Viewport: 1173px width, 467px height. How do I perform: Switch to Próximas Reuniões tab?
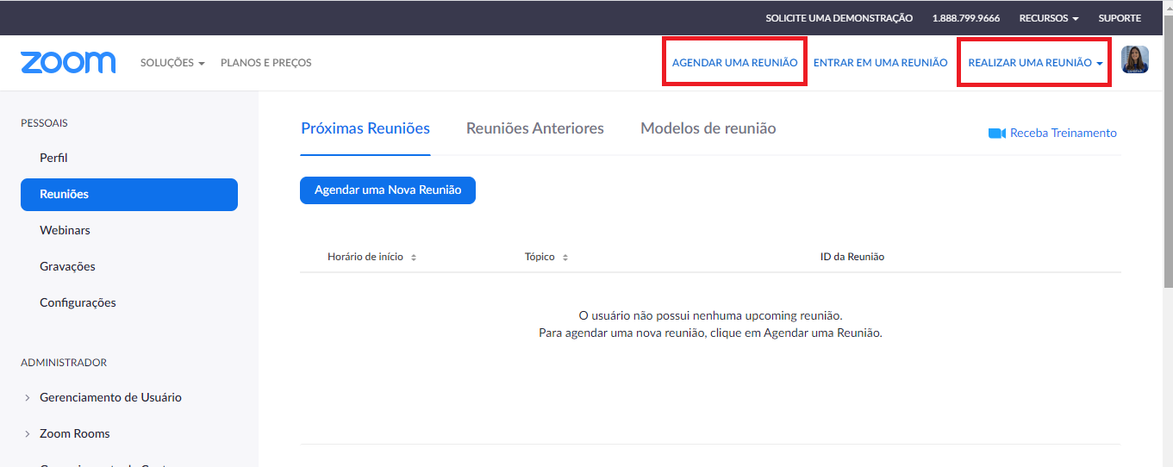tap(365, 128)
